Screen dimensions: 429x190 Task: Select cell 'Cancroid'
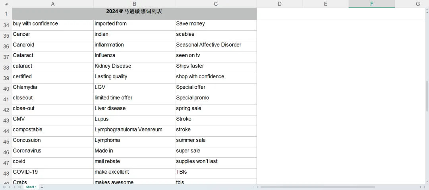coord(53,47)
